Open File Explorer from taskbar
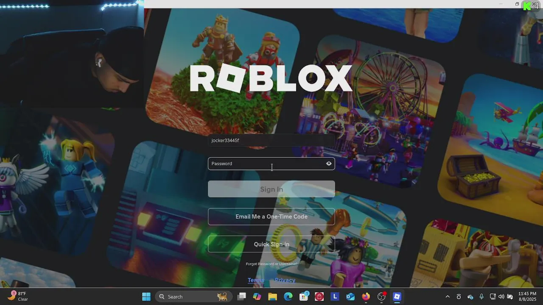 tap(272, 297)
